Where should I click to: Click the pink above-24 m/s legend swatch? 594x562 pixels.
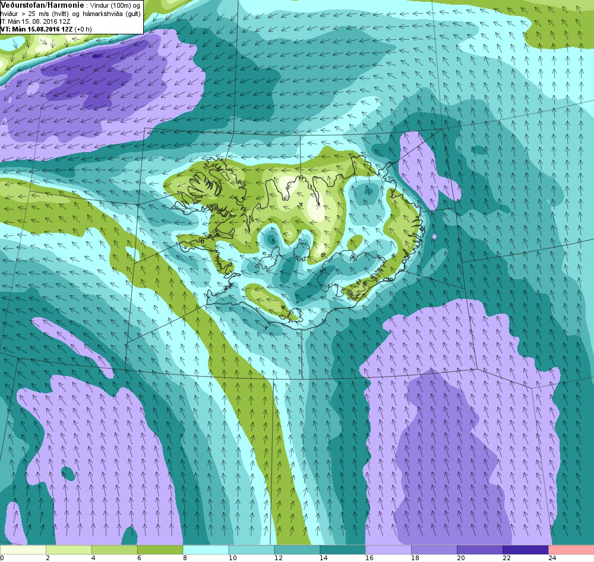pyautogui.click(x=571, y=550)
